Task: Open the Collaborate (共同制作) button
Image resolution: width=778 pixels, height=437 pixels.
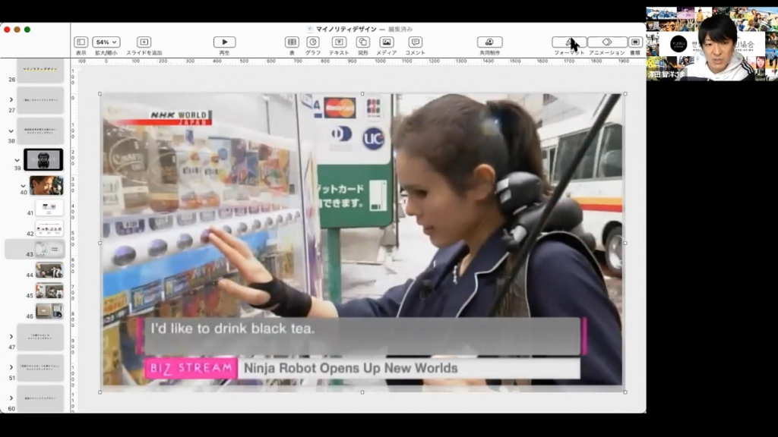Action: pyautogui.click(x=490, y=42)
